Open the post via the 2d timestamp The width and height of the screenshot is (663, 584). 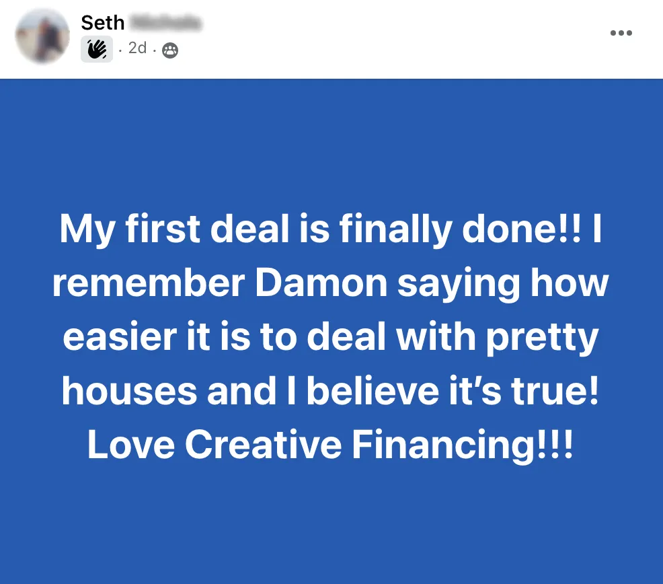[137, 48]
